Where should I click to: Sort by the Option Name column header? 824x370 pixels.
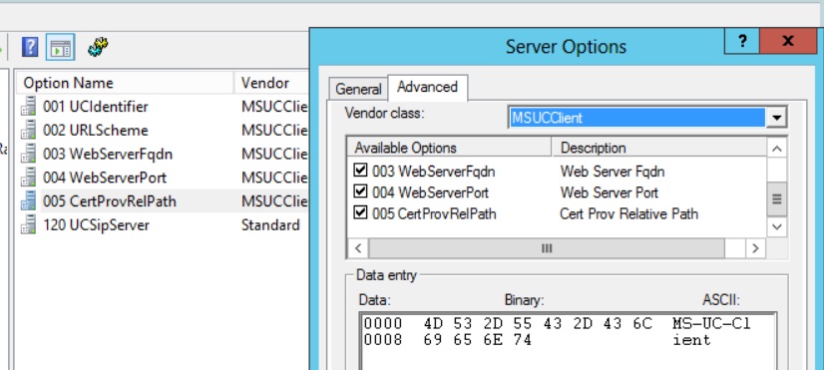pos(125,83)
